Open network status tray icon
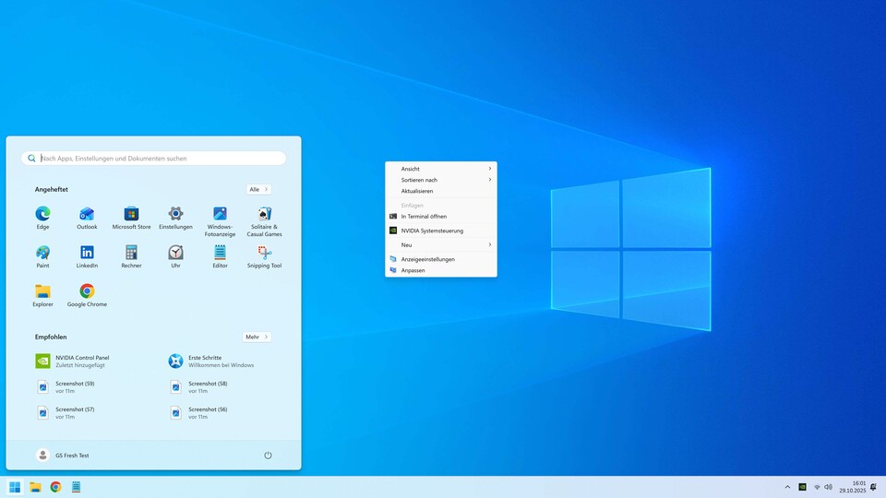The height and width of the screenshot is (498, 886). [x=817, y=487]
